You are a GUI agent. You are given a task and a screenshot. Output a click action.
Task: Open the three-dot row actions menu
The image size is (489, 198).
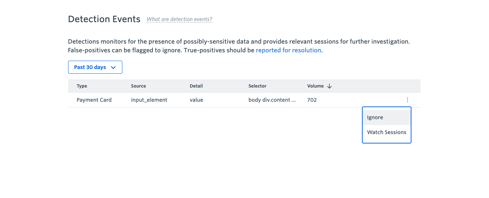pos(407,100)
